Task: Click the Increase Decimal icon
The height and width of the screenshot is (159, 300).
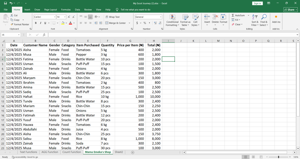Action: pyautogui.click(x=156, y=23)
